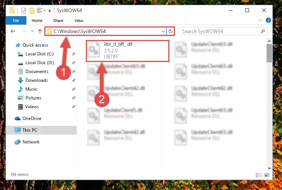
Task: Click the Properties quick access toolbar icon
Action: tap(24, 11)
